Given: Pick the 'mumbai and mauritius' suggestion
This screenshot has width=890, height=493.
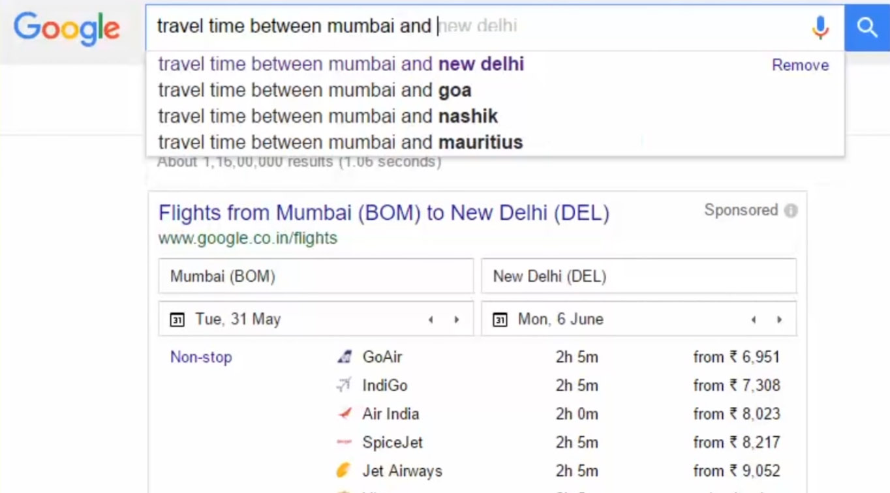Looking at the screenshot, I should click(340, 142).
